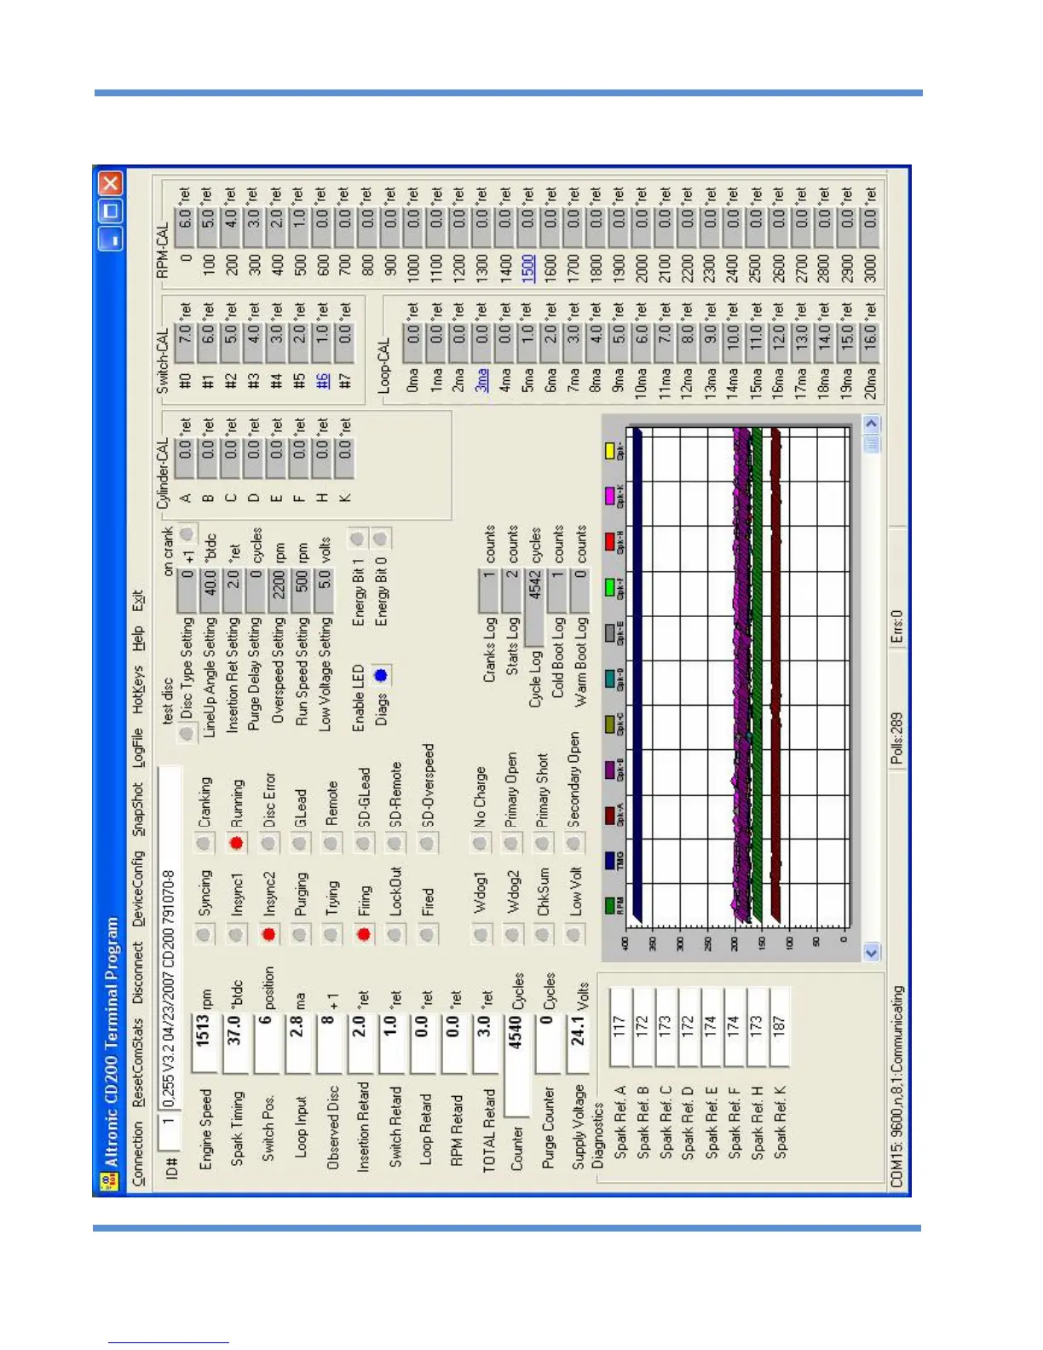Toggle the Energy Bit 0 indicator
The width and height of the screenshot is (1043, 1350).
(381, 539)
